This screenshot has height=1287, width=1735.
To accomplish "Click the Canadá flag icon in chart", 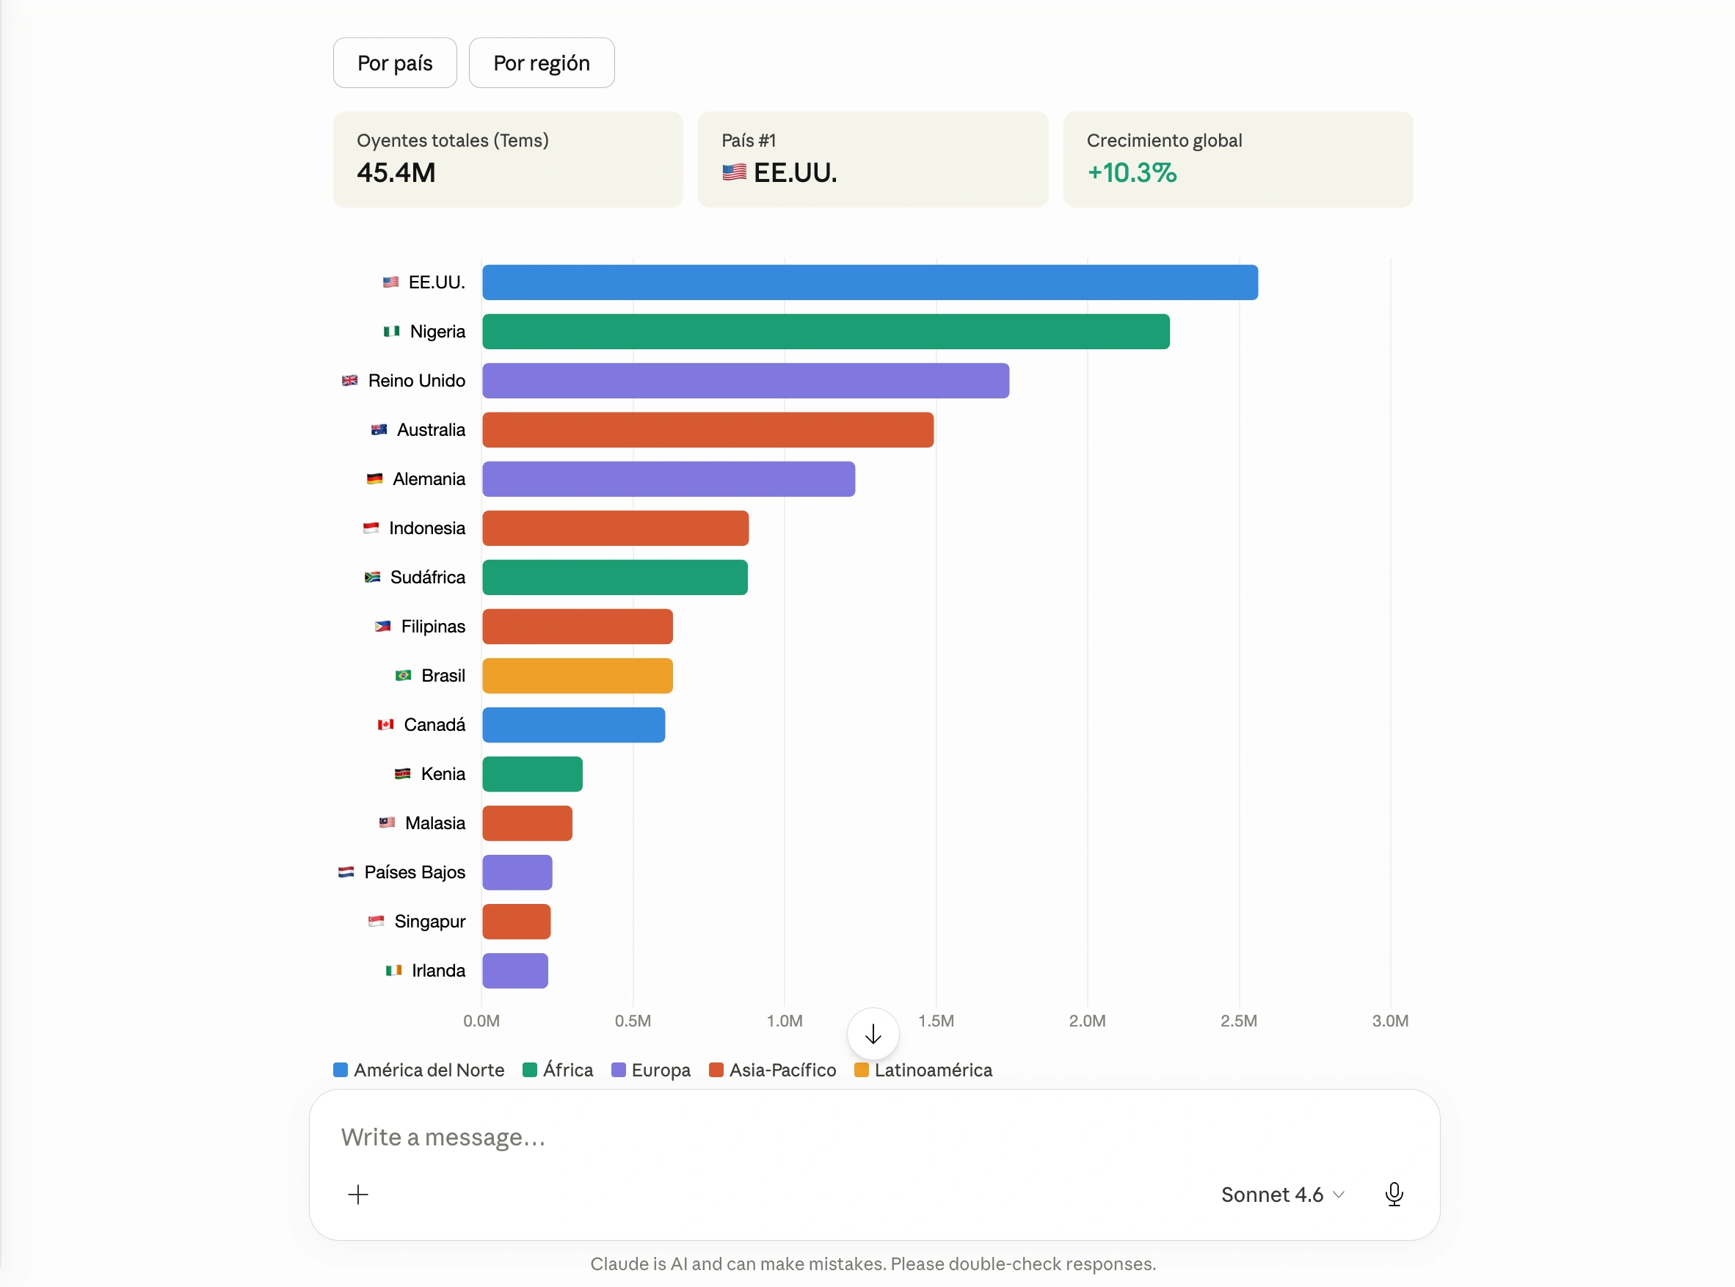I will click(x=385, y=724).
